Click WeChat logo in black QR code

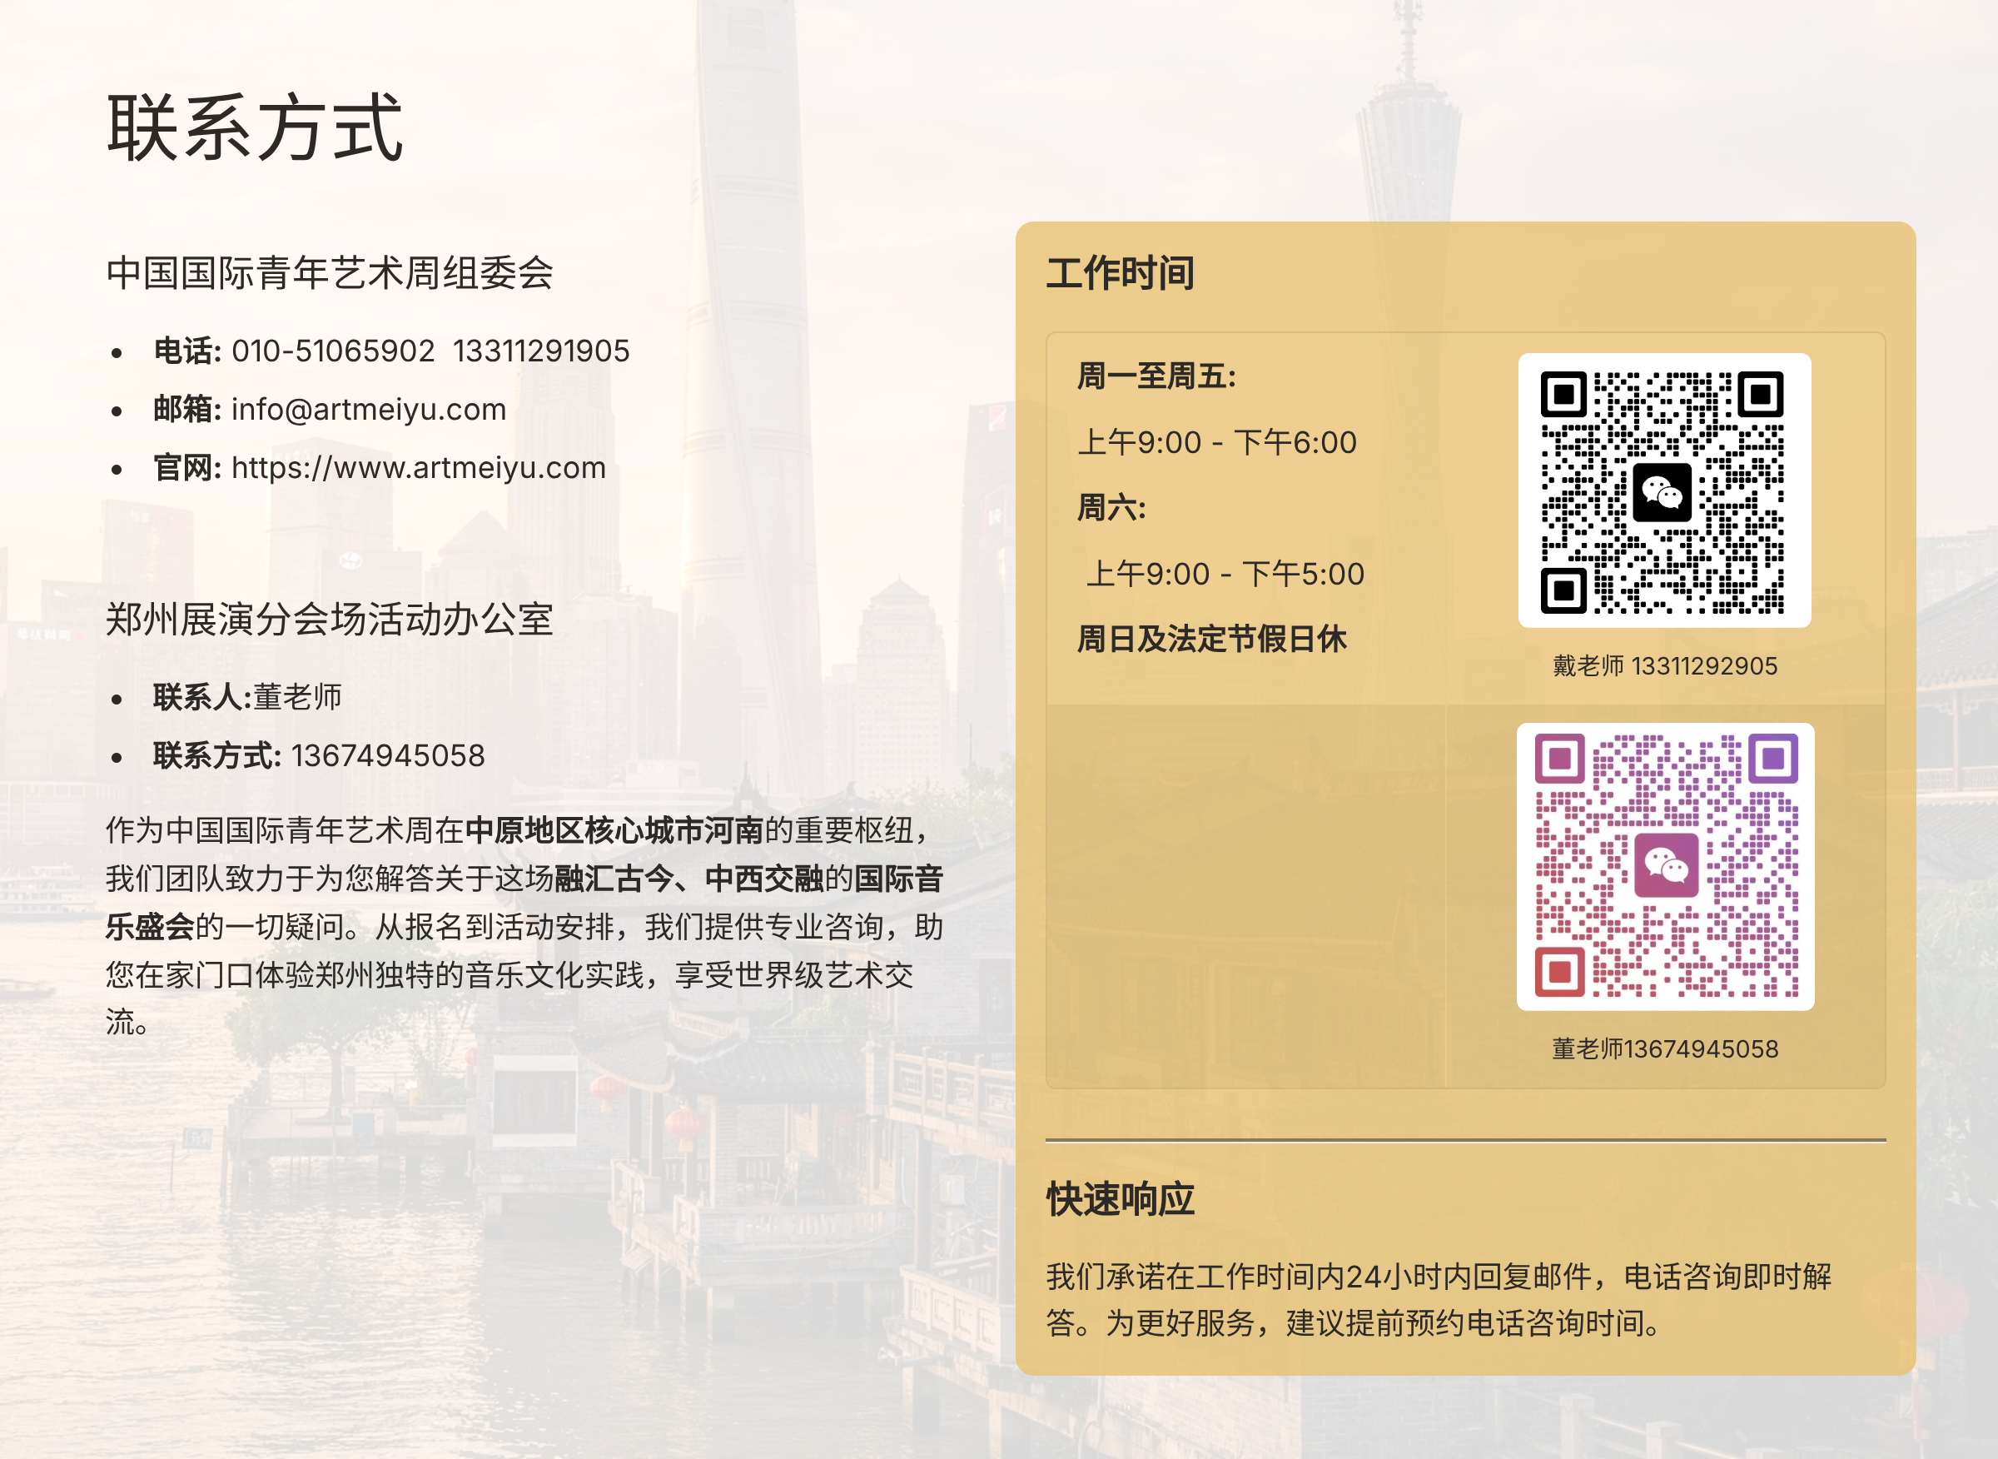1662,492
